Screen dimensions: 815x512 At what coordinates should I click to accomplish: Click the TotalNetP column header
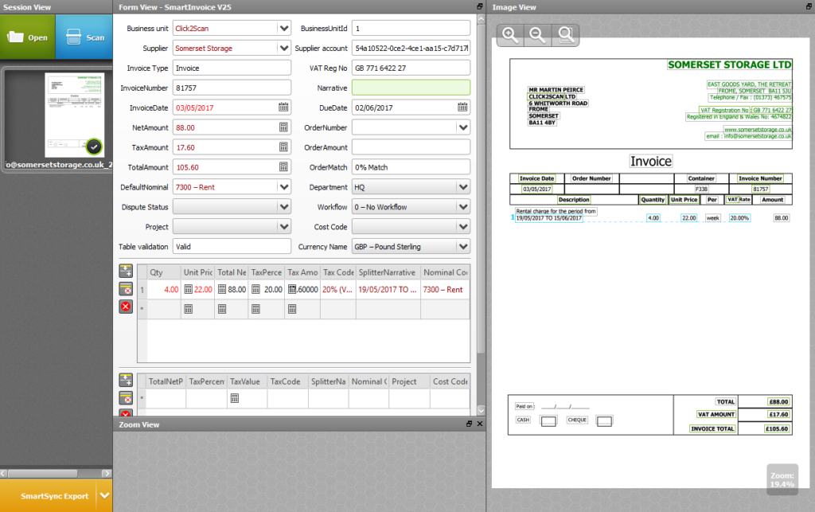pyautogui.click(x=166, y=381)
